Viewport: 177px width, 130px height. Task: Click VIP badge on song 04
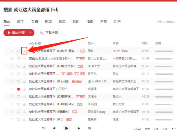pyautogui.click(x=63, y=74)
